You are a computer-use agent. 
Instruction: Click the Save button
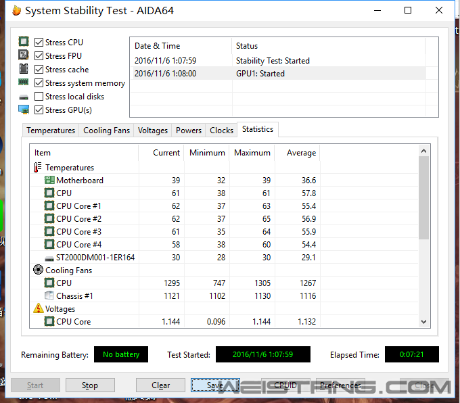pos(215,385)
